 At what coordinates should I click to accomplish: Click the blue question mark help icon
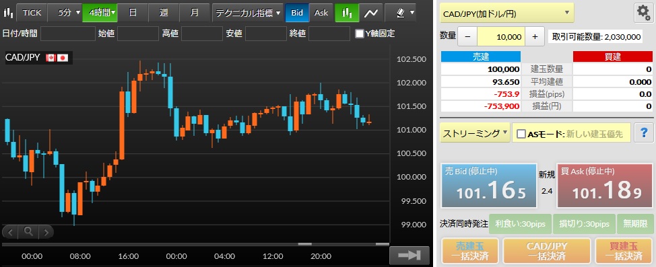pos(644,133)
